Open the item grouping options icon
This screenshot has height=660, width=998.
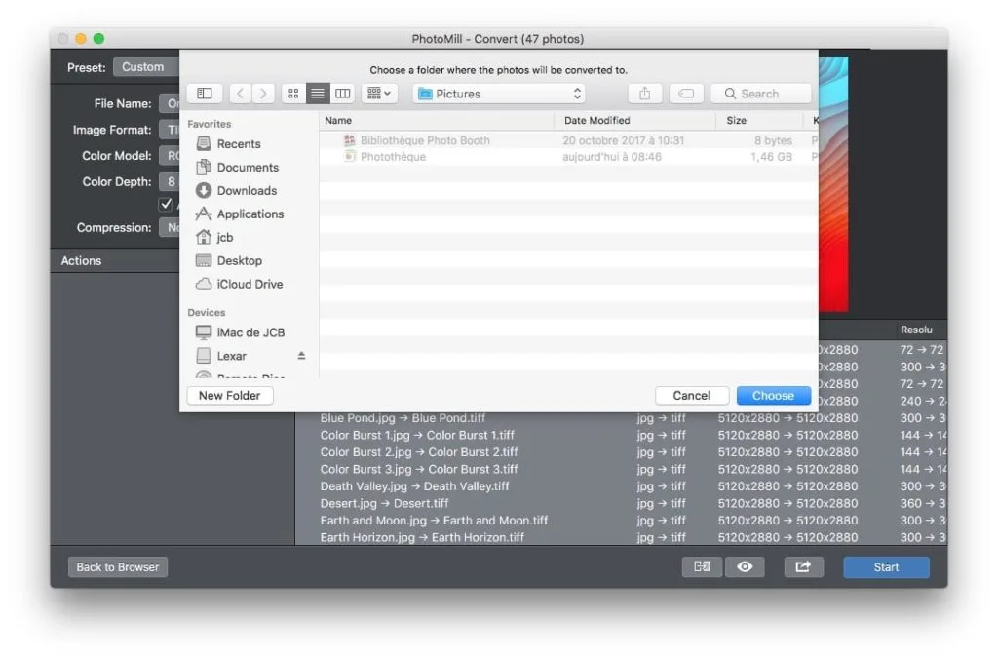[378, 93]
